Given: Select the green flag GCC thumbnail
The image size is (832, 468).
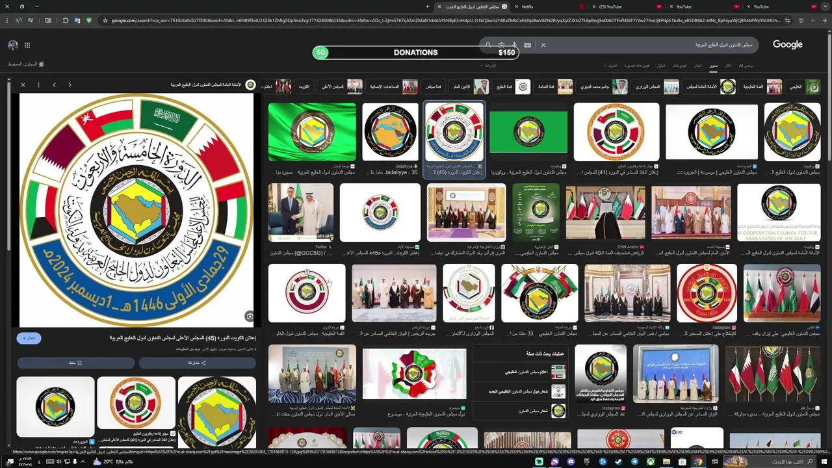Looking at the screenshot, I should click(312, 132).
